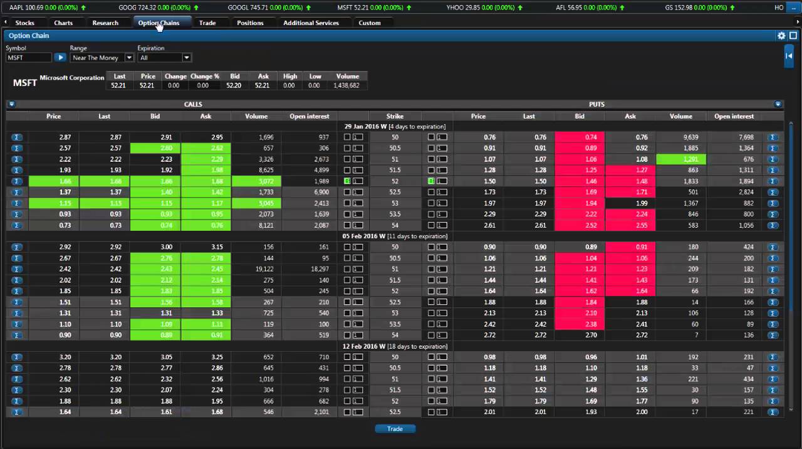Viewport: 802px width, 449px height.
Task: Check the put checkbox for 12 Feb strike 50
Action: coord(431,357)
